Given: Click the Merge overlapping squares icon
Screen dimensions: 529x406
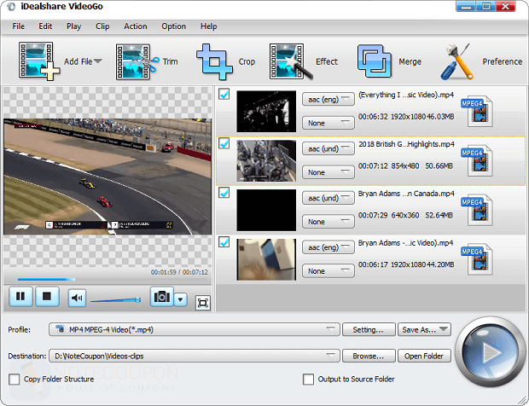Looking at the screenshot, I should (x=375, y=61).
